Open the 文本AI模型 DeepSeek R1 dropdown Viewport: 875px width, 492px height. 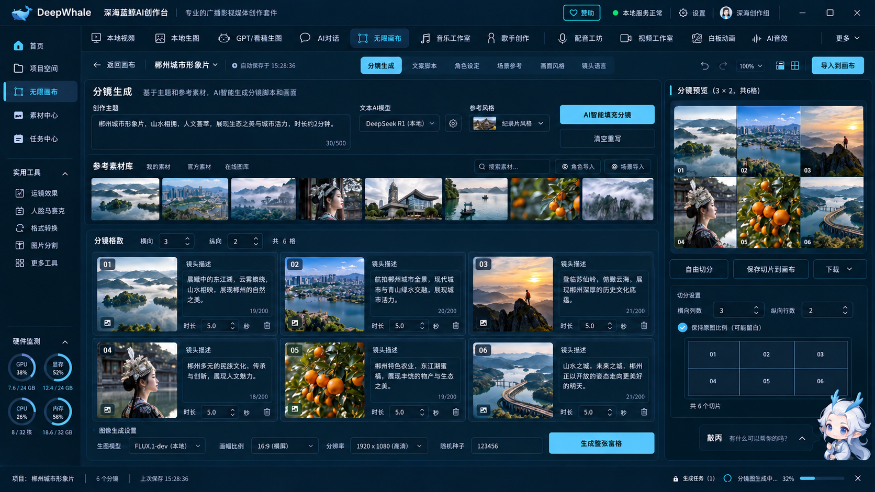400,123
